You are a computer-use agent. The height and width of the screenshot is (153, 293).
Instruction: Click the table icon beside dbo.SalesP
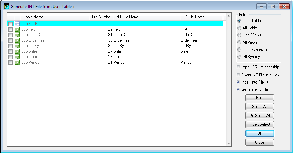point(17,51)
